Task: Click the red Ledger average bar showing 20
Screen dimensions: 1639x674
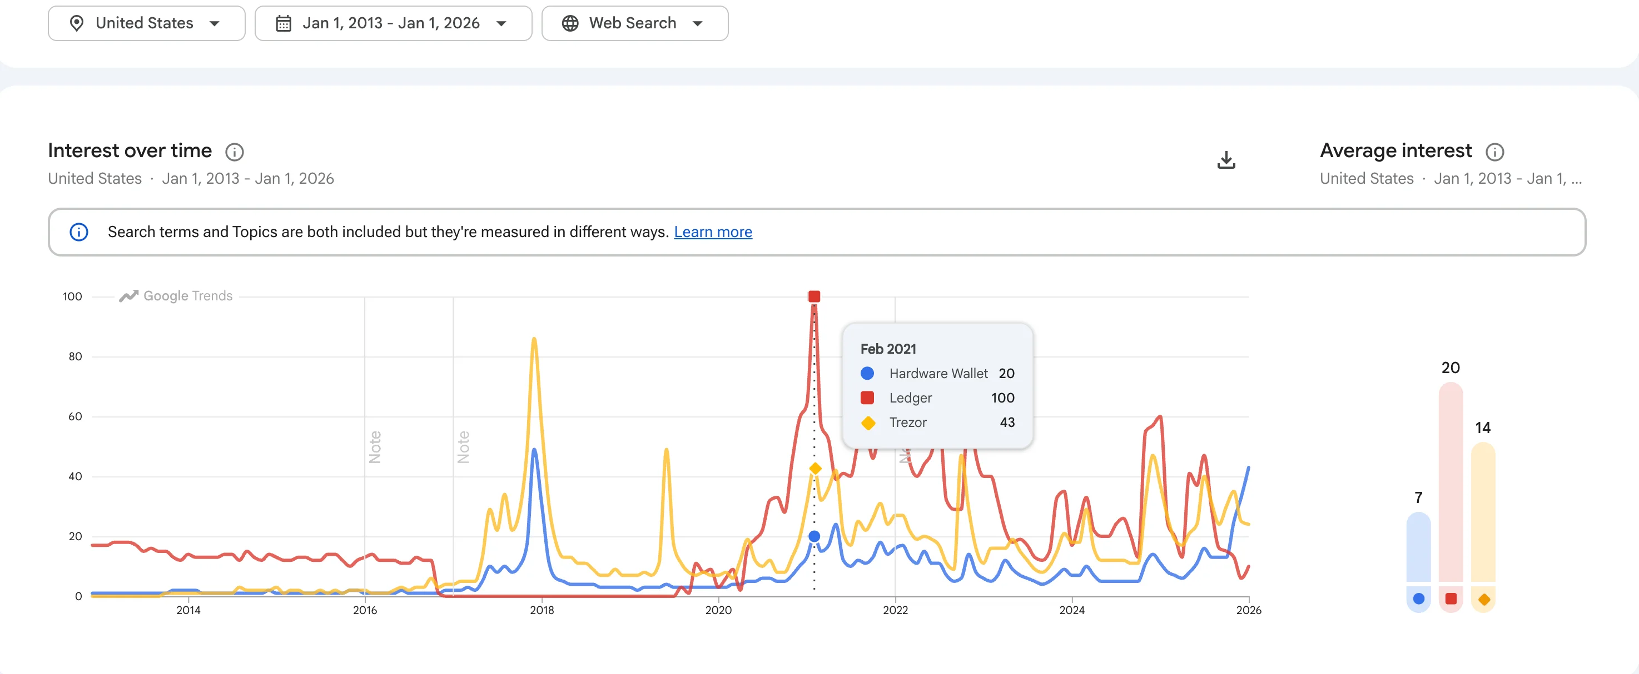Action: pos(1451,481)
